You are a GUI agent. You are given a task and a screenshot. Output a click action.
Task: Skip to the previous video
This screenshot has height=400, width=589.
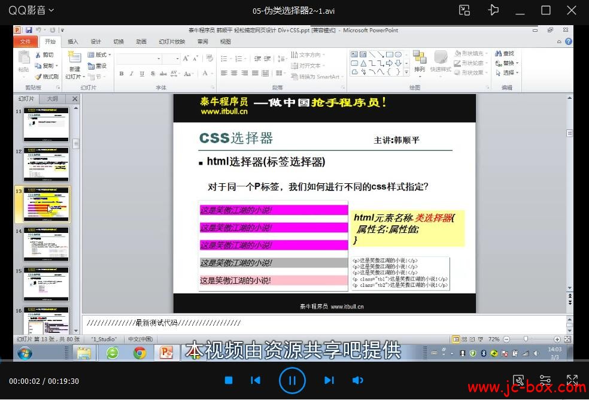(x=256, y=380)
